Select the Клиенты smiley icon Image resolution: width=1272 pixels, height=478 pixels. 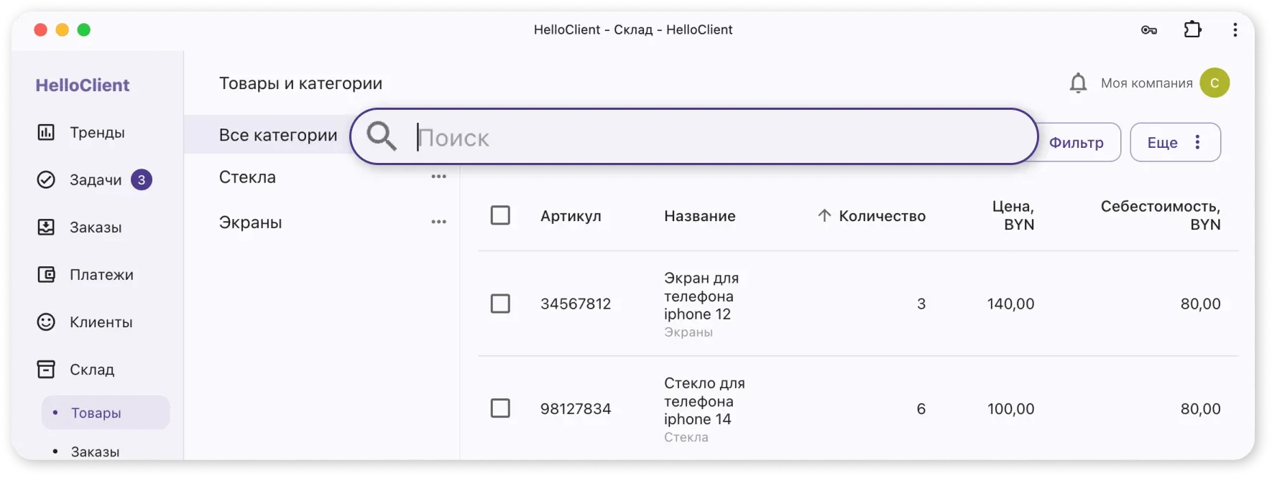45,322
